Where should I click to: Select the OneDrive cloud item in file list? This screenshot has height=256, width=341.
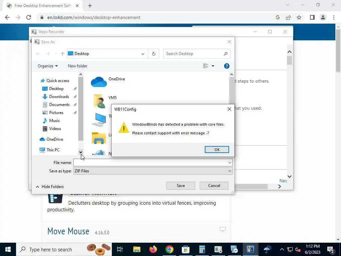pos(108,81)
